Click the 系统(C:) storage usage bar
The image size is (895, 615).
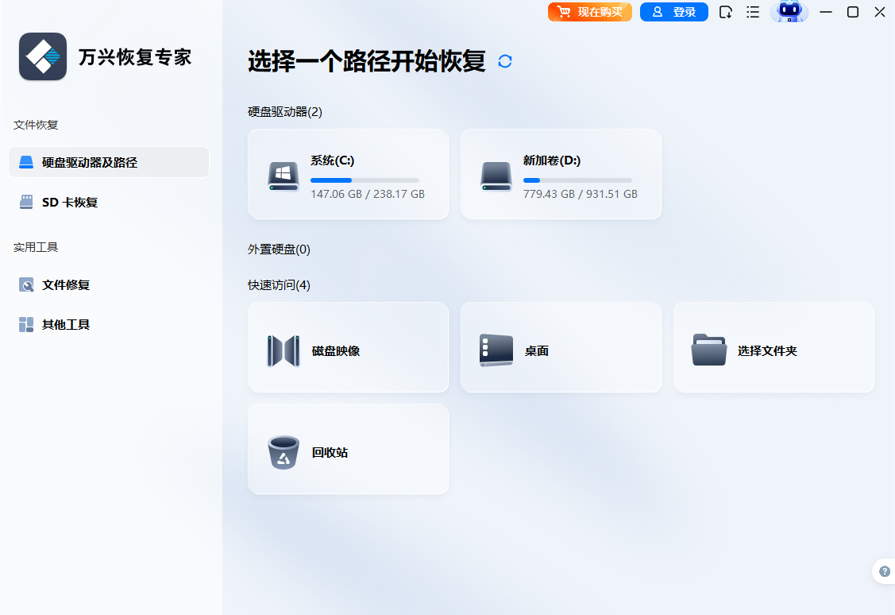point(365,180)
